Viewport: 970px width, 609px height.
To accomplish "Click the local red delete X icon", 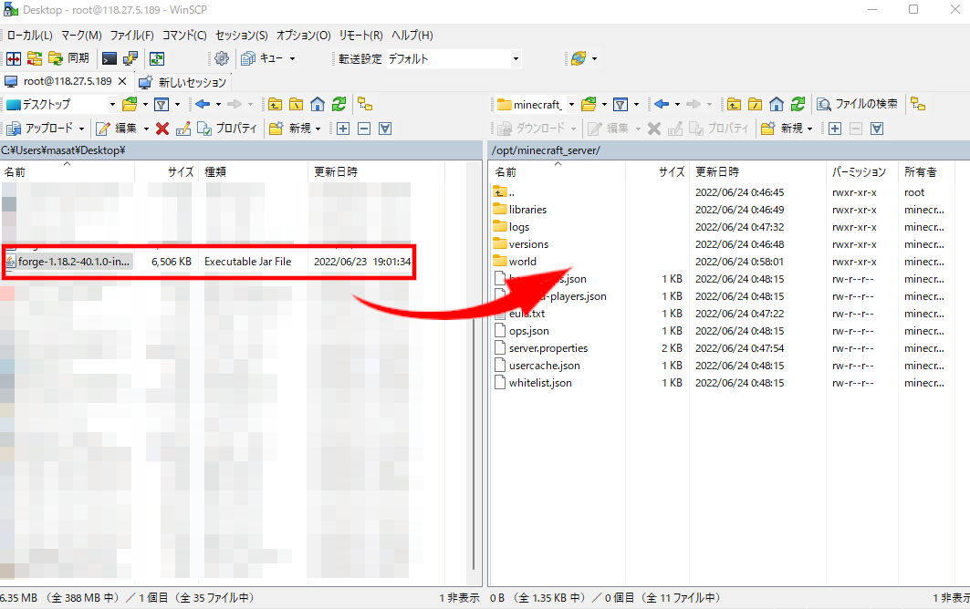I will pos(162,128).
